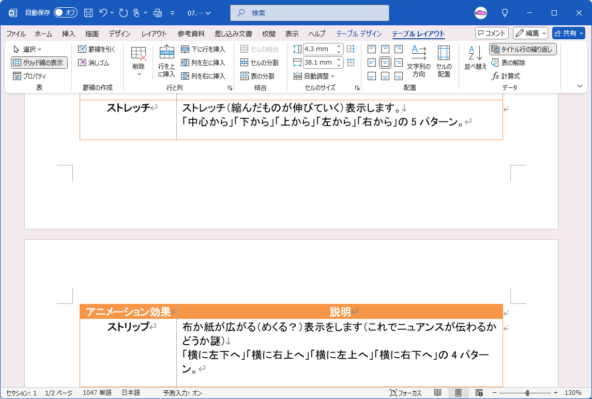Collapse the ribbon with chevron

point(580,86)
